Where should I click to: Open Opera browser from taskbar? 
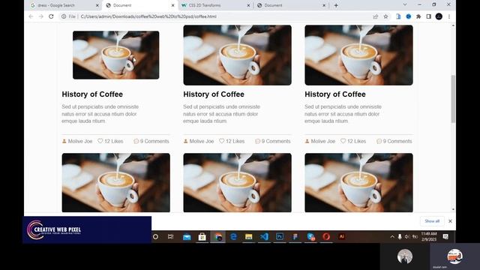pyautogui.click(x=326, y=237)
